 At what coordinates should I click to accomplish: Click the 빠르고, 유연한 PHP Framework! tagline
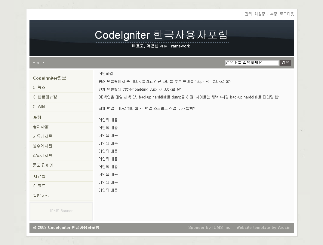pos(162,46)
